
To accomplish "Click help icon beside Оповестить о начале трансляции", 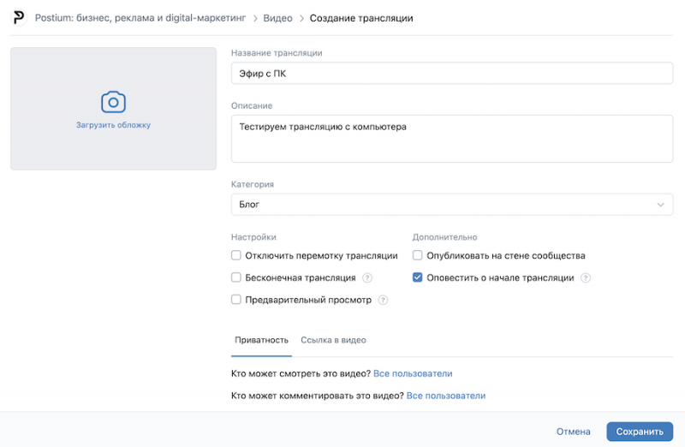I will click(586, 278).
